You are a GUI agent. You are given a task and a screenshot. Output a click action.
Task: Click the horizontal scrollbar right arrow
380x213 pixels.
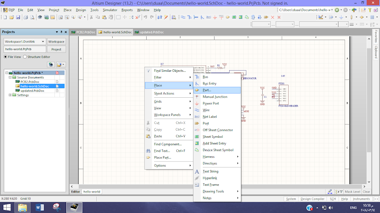click(x=364, y=186)
